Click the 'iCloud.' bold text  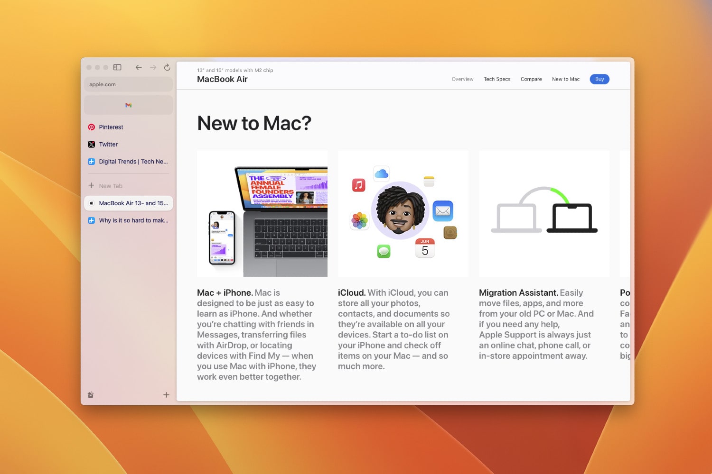coord(352,292)
